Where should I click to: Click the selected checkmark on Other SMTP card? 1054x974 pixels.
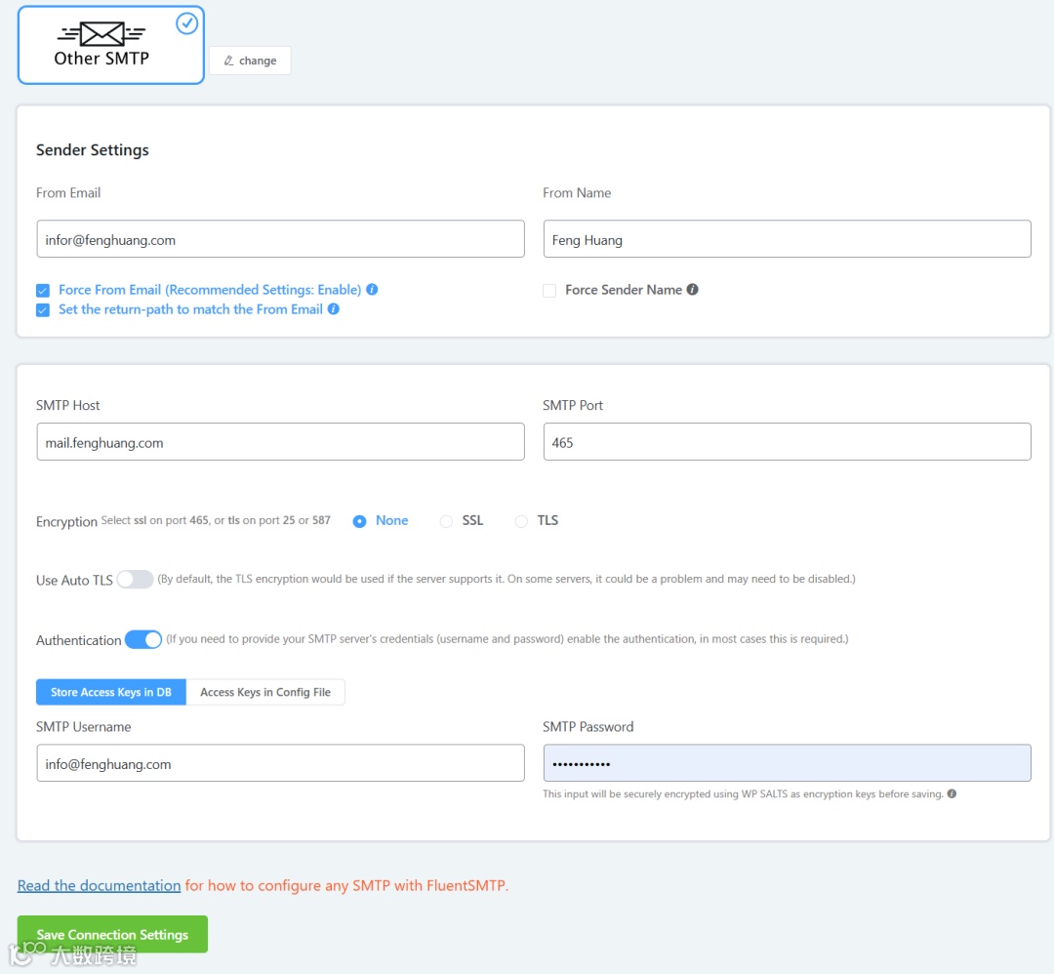[186, 23]
